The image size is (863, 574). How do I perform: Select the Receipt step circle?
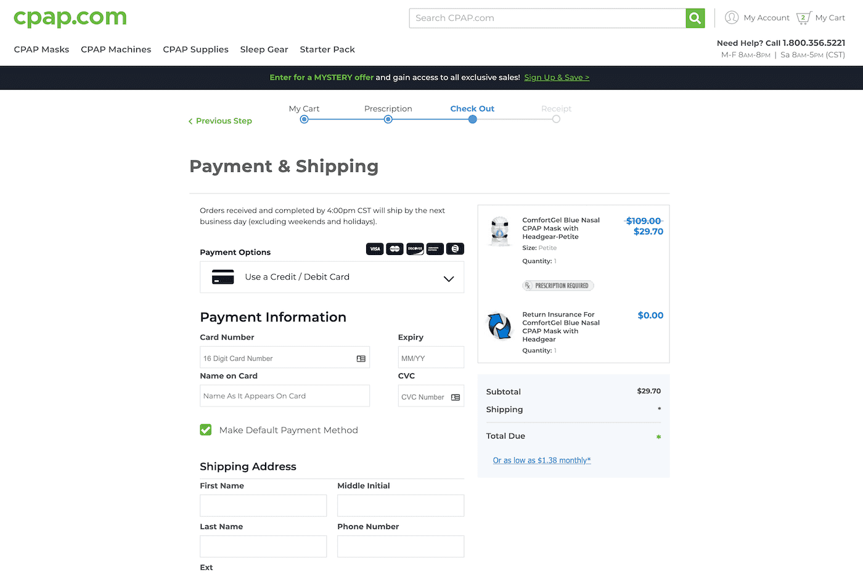pos(556,119)
